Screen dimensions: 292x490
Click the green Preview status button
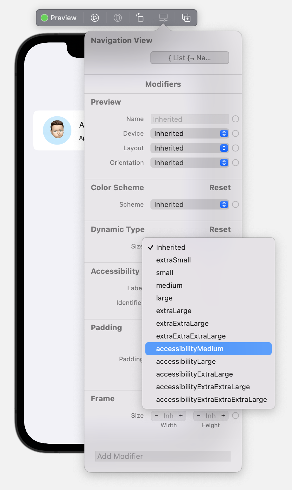59,18
